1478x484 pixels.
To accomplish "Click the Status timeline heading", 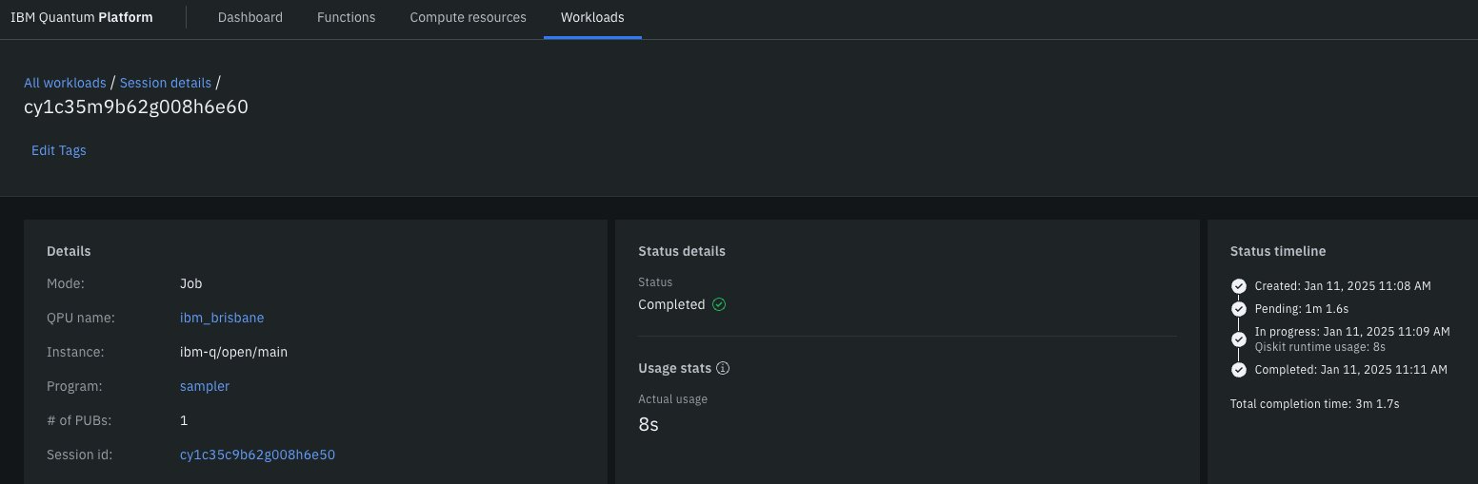I will click(x=1278, y=251).
